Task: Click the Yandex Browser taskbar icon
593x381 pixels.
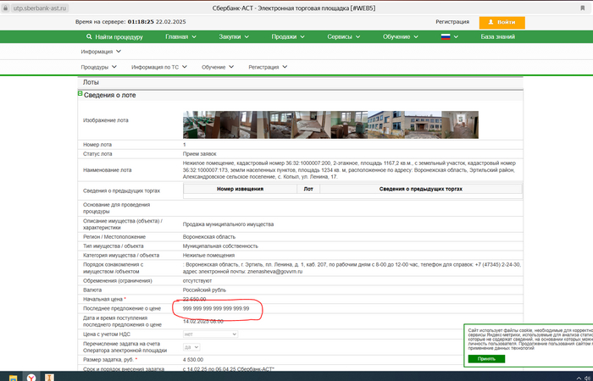Action: point(31,378)
